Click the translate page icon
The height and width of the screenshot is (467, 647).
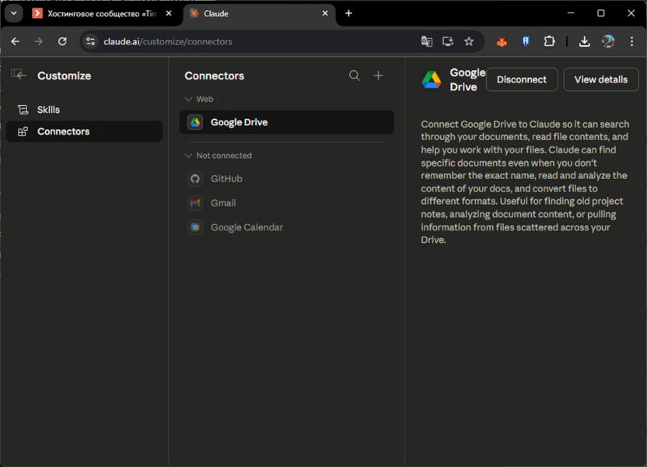427,41
